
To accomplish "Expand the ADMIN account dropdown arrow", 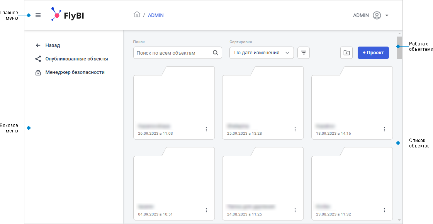I will click(x=387, y=15).
